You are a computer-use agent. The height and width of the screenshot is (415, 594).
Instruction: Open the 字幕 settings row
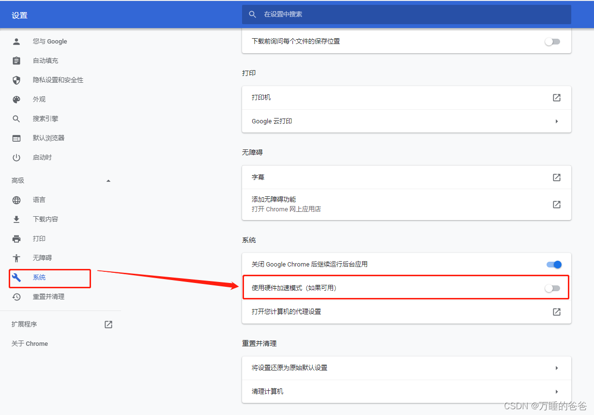pos(407,178)
